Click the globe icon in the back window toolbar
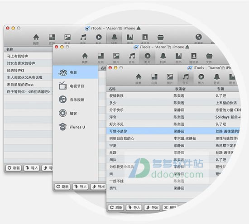Viewport: 249px width, 224px height. click(x=199, y=37)
